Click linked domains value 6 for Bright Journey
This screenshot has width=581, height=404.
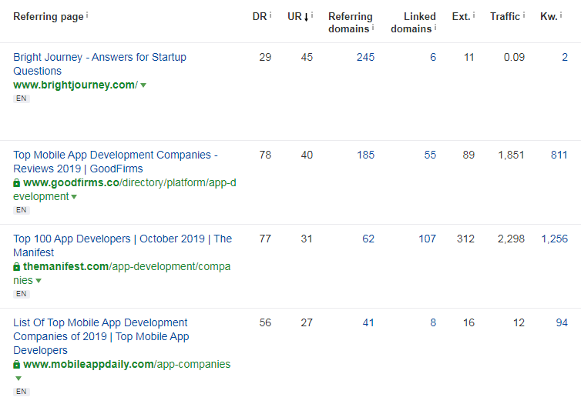433,58
